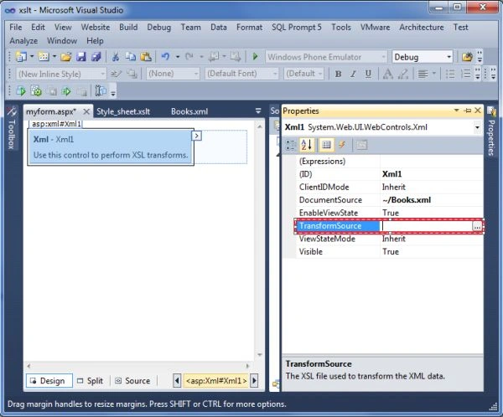This screenshot has width=503, height=417.
Task: Click the Undo arrow icon
Action: (165, 57)
